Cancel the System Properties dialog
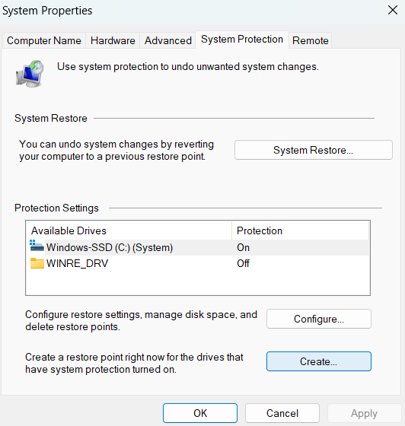 [x=282, y=413]
